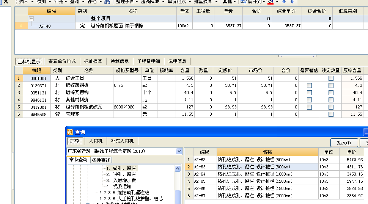This screenshot has width=368, height=204.
Task: Switch to 工料机显示 tab
Action: point(29,62)
